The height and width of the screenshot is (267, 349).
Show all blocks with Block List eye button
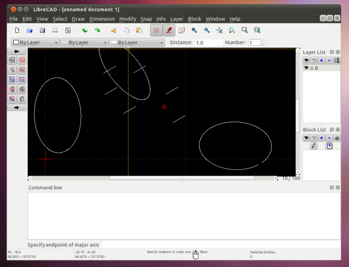point(306,138)
